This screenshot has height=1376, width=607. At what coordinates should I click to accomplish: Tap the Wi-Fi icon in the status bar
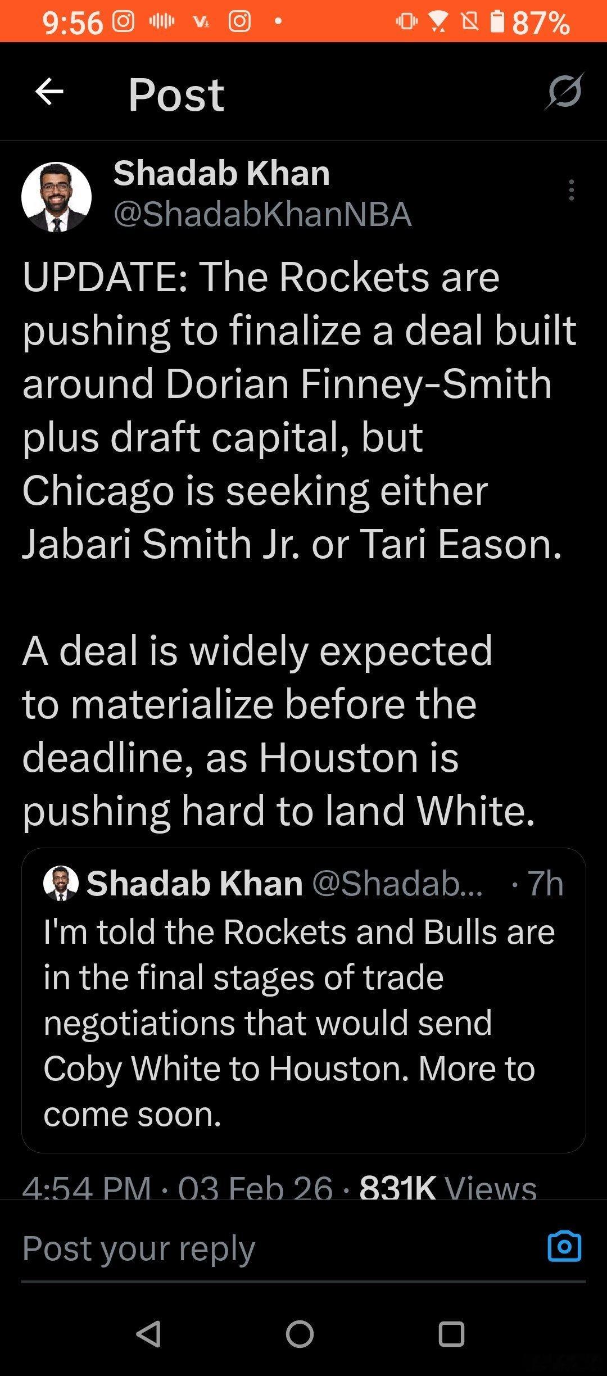[437, 22]
